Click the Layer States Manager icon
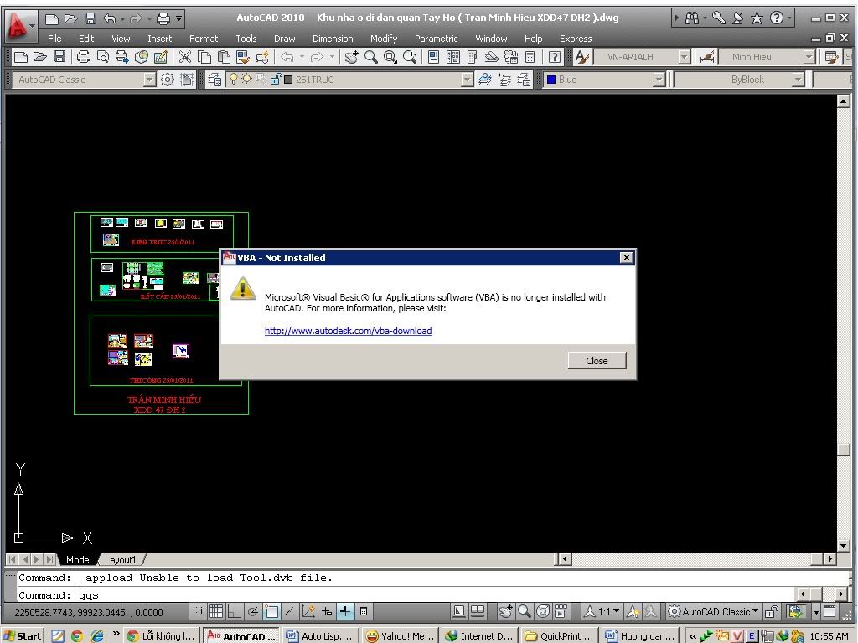858x643 pixels. [523, 80]
